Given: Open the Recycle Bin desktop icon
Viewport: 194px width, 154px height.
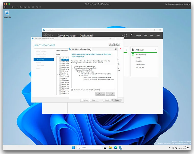Looking at the screenshot, I should point(7,13).
